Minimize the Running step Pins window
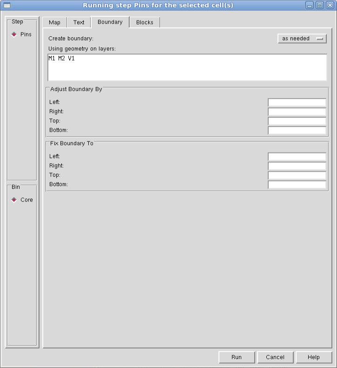 click(310, 6)
